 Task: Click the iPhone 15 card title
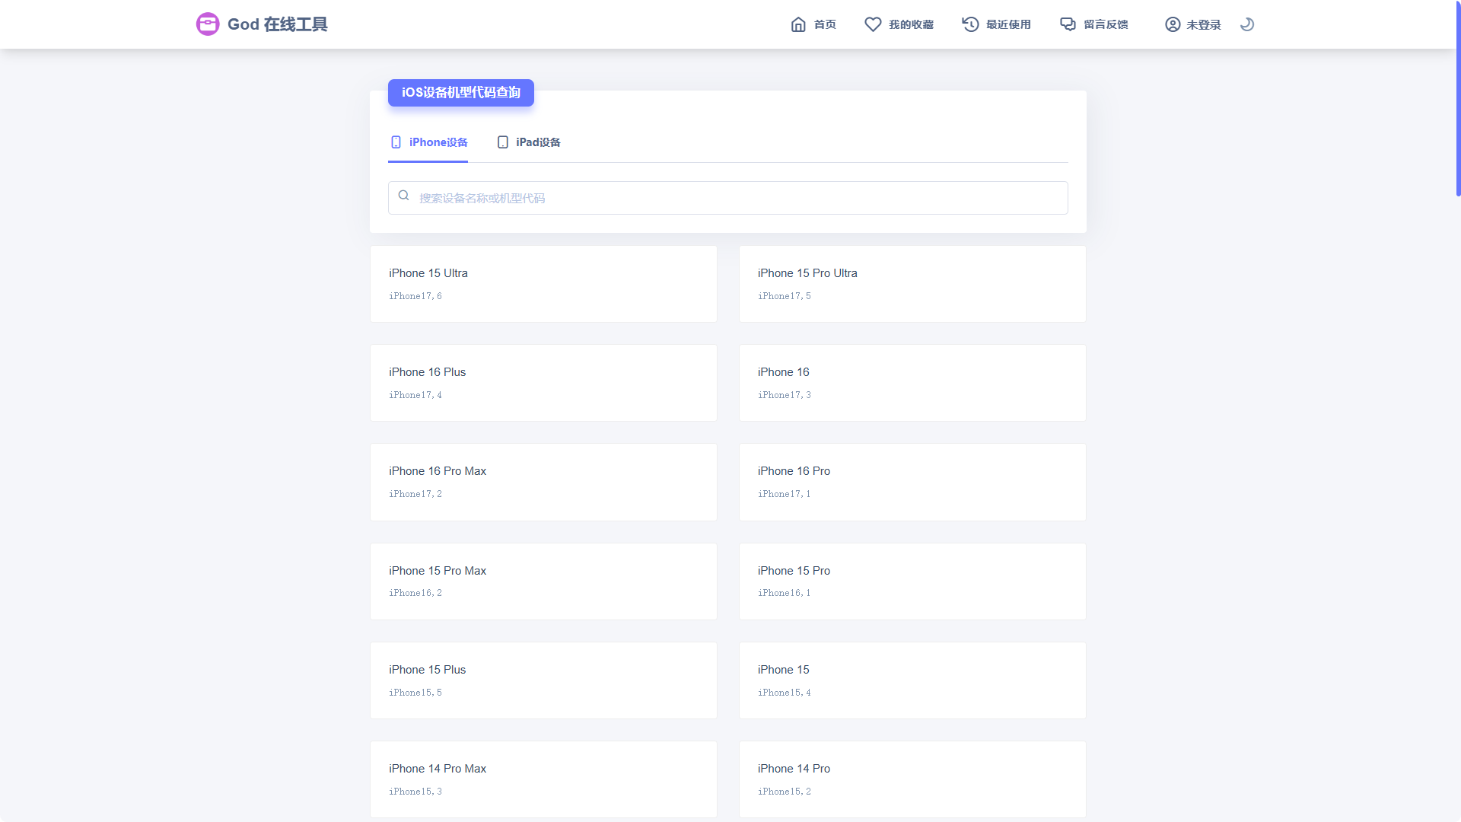click(x=783, y=670)
